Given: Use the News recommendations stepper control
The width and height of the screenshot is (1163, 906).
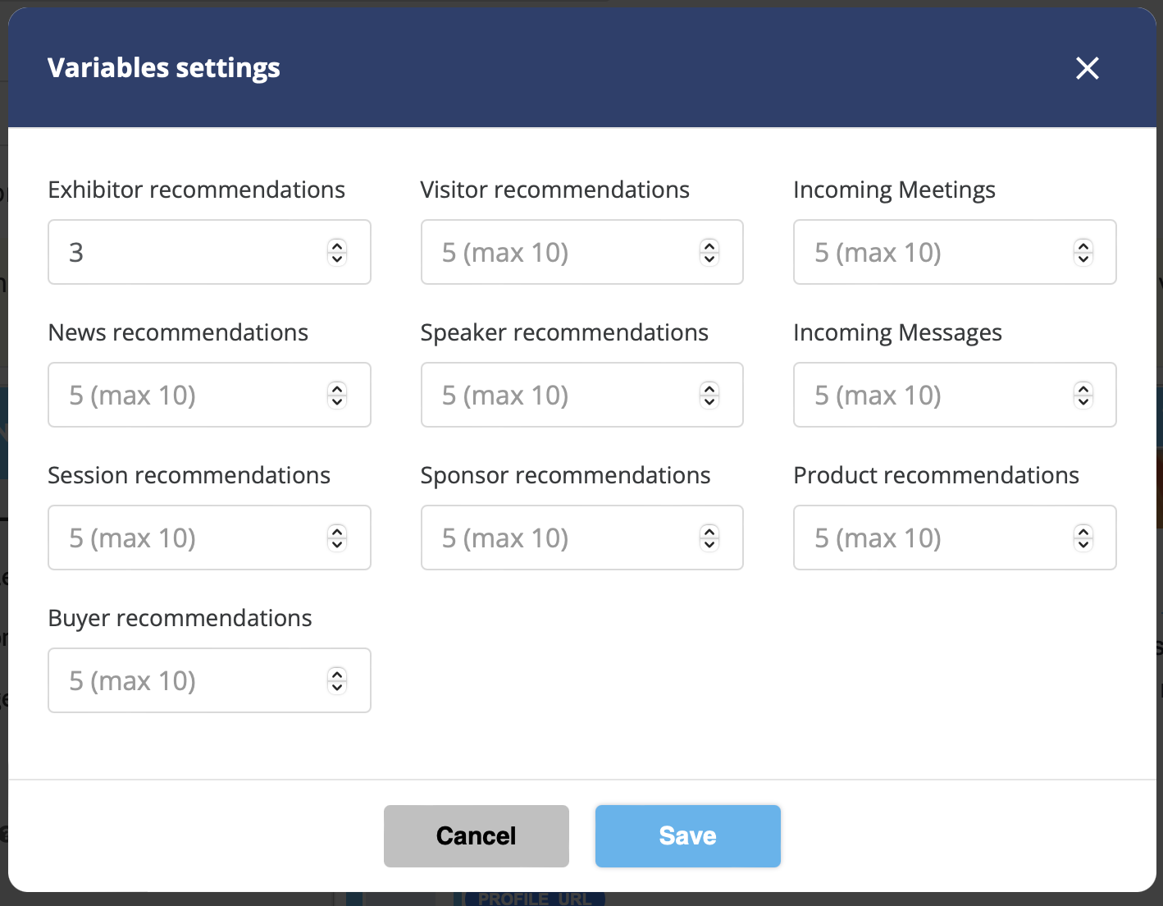Looking at the screenshot, I should pyautogui.click(x=337, y=395).
